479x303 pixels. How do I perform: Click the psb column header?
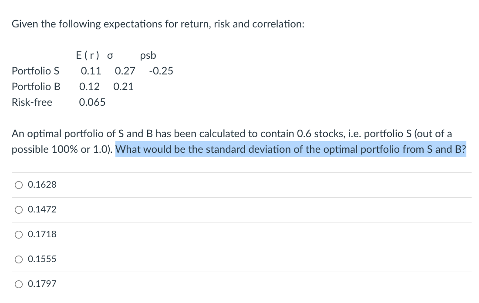click(148, 55)
